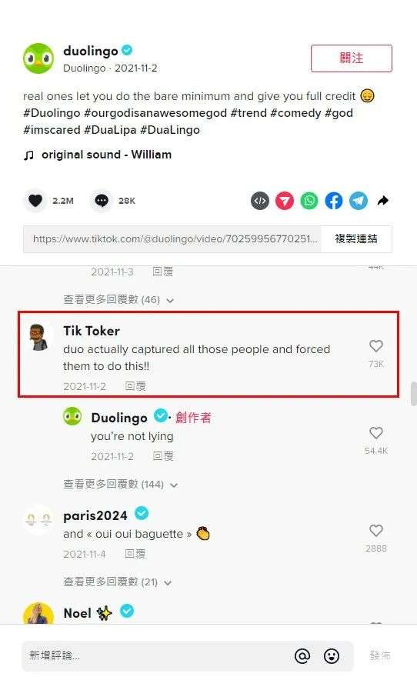
Task: Share video on Facebook
Action: 334,201
